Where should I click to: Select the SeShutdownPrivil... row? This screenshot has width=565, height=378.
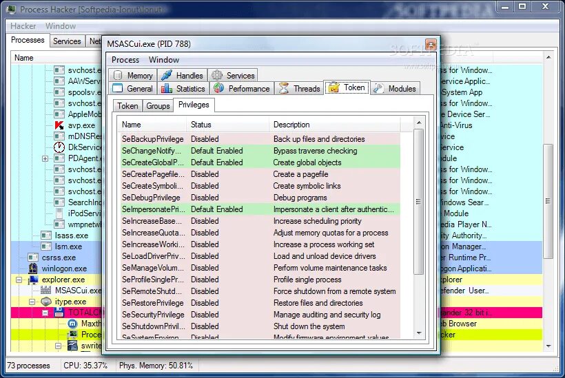260,326
